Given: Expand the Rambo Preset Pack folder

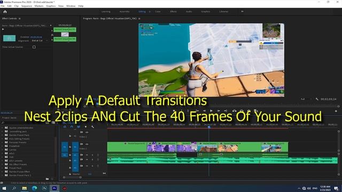Looking at the screenshot, I should [2, 135].
